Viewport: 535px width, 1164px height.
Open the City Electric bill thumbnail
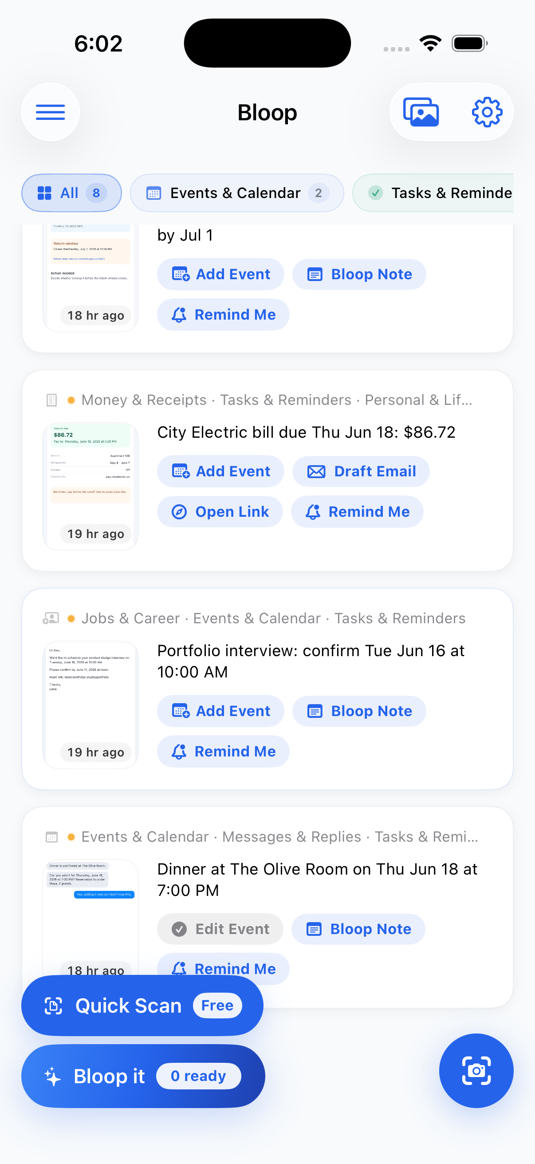pos(90,486)
